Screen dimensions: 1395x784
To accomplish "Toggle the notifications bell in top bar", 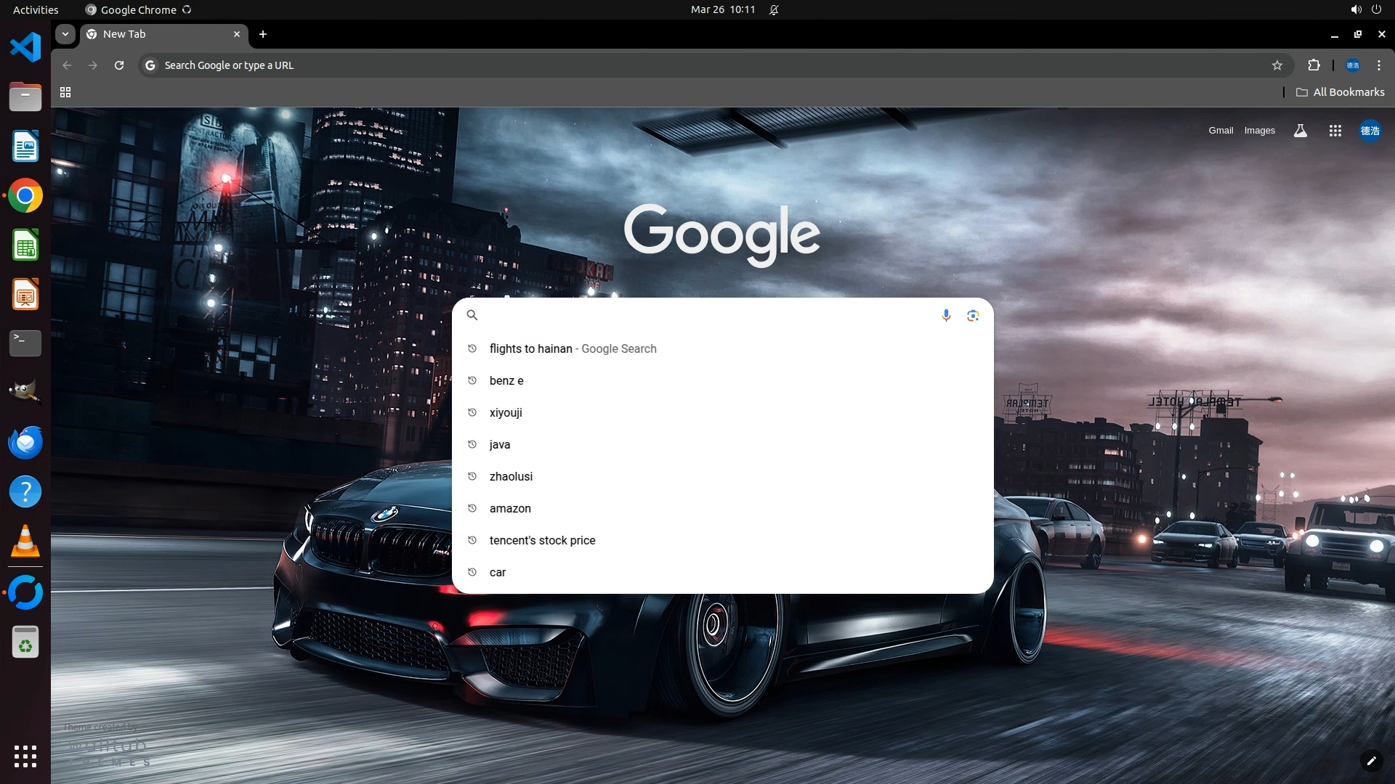I will coord(774,10).
